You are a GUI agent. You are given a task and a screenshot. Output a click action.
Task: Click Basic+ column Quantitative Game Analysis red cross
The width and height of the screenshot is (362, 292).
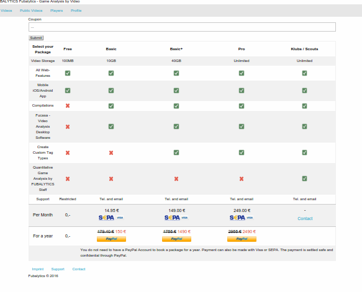[x=176, y=179]
